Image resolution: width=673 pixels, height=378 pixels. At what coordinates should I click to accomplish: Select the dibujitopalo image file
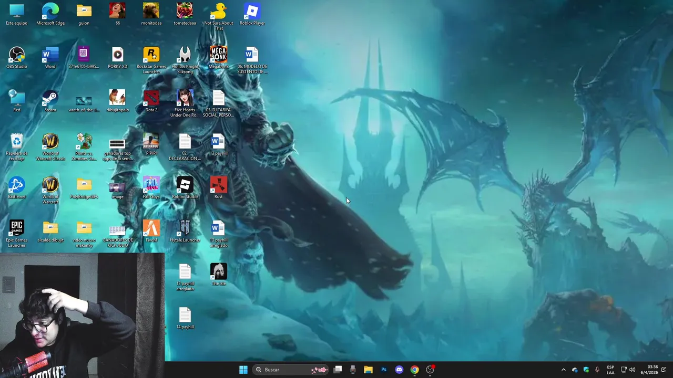coord(117,101)
